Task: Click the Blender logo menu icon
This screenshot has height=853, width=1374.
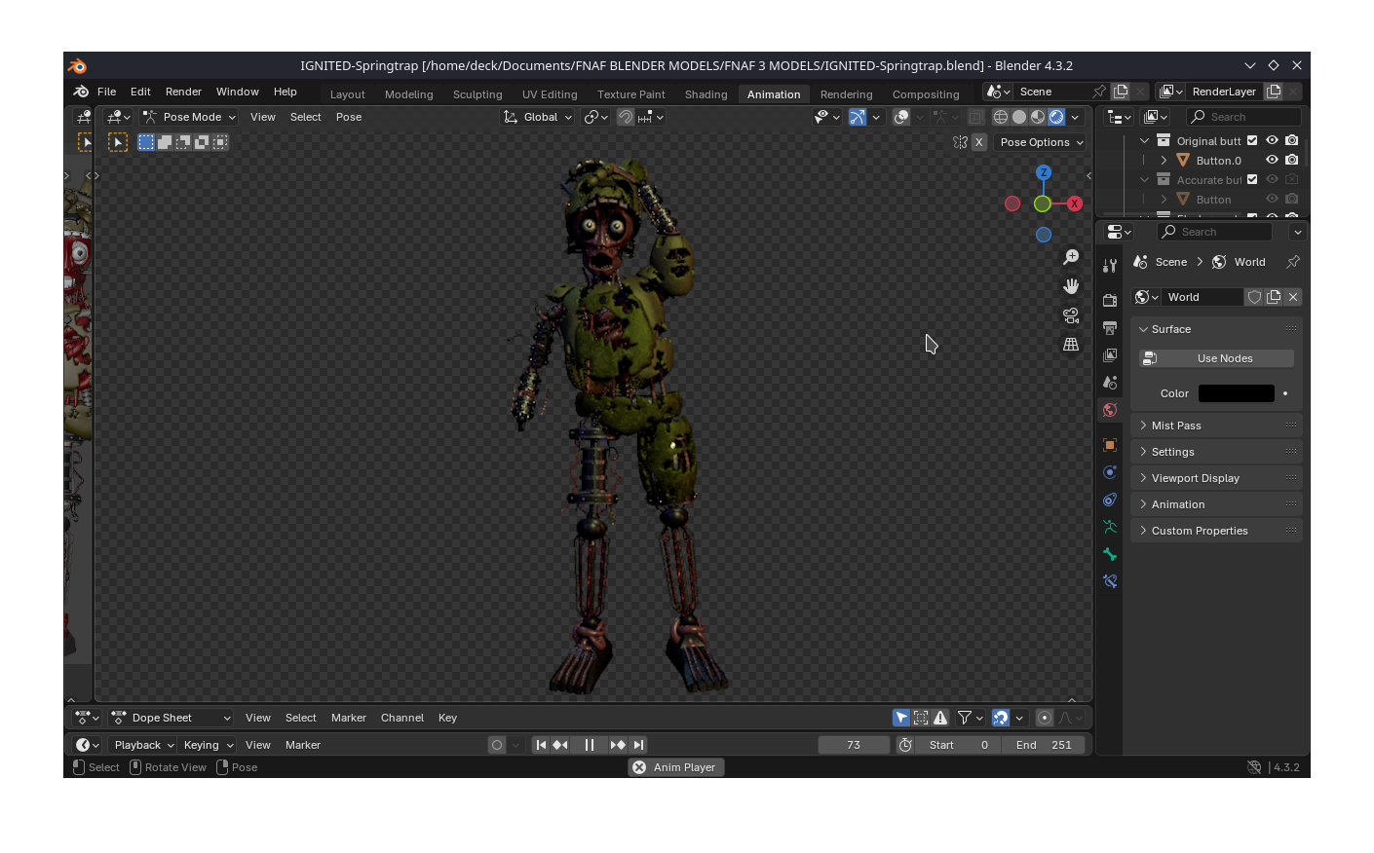Action: 81,92
